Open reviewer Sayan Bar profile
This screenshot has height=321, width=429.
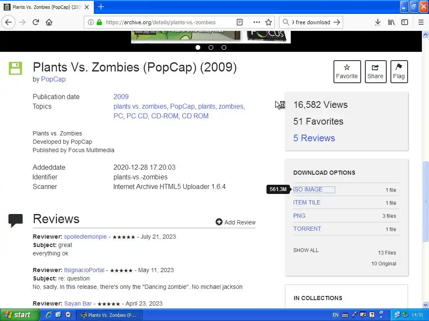click(x=78, y=303)
